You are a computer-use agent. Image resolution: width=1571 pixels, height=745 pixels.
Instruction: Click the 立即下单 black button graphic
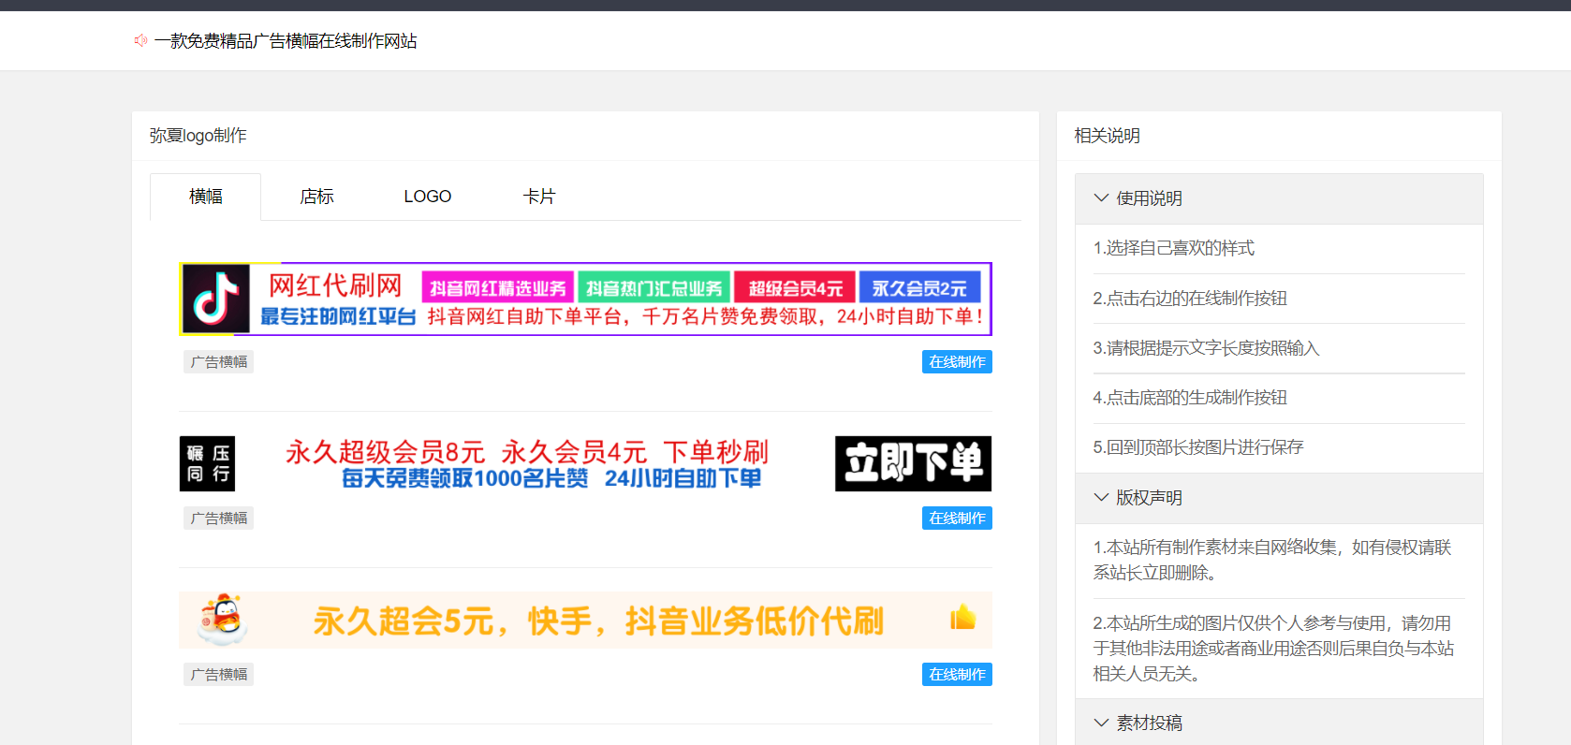[x=913, y=463]
